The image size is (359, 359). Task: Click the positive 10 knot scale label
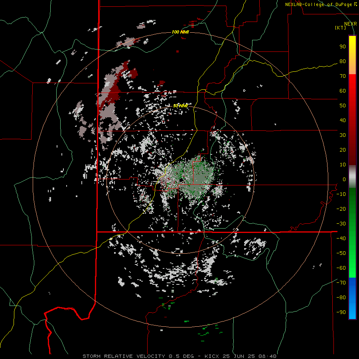pyautogui.click(x=343, y=165)
